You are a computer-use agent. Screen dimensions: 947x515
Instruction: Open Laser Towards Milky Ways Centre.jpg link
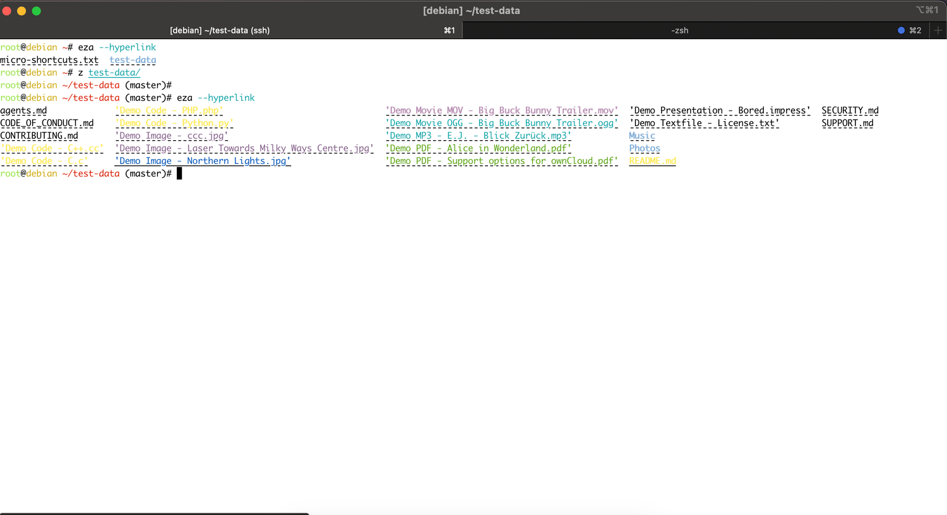click(x=244, y=148)
